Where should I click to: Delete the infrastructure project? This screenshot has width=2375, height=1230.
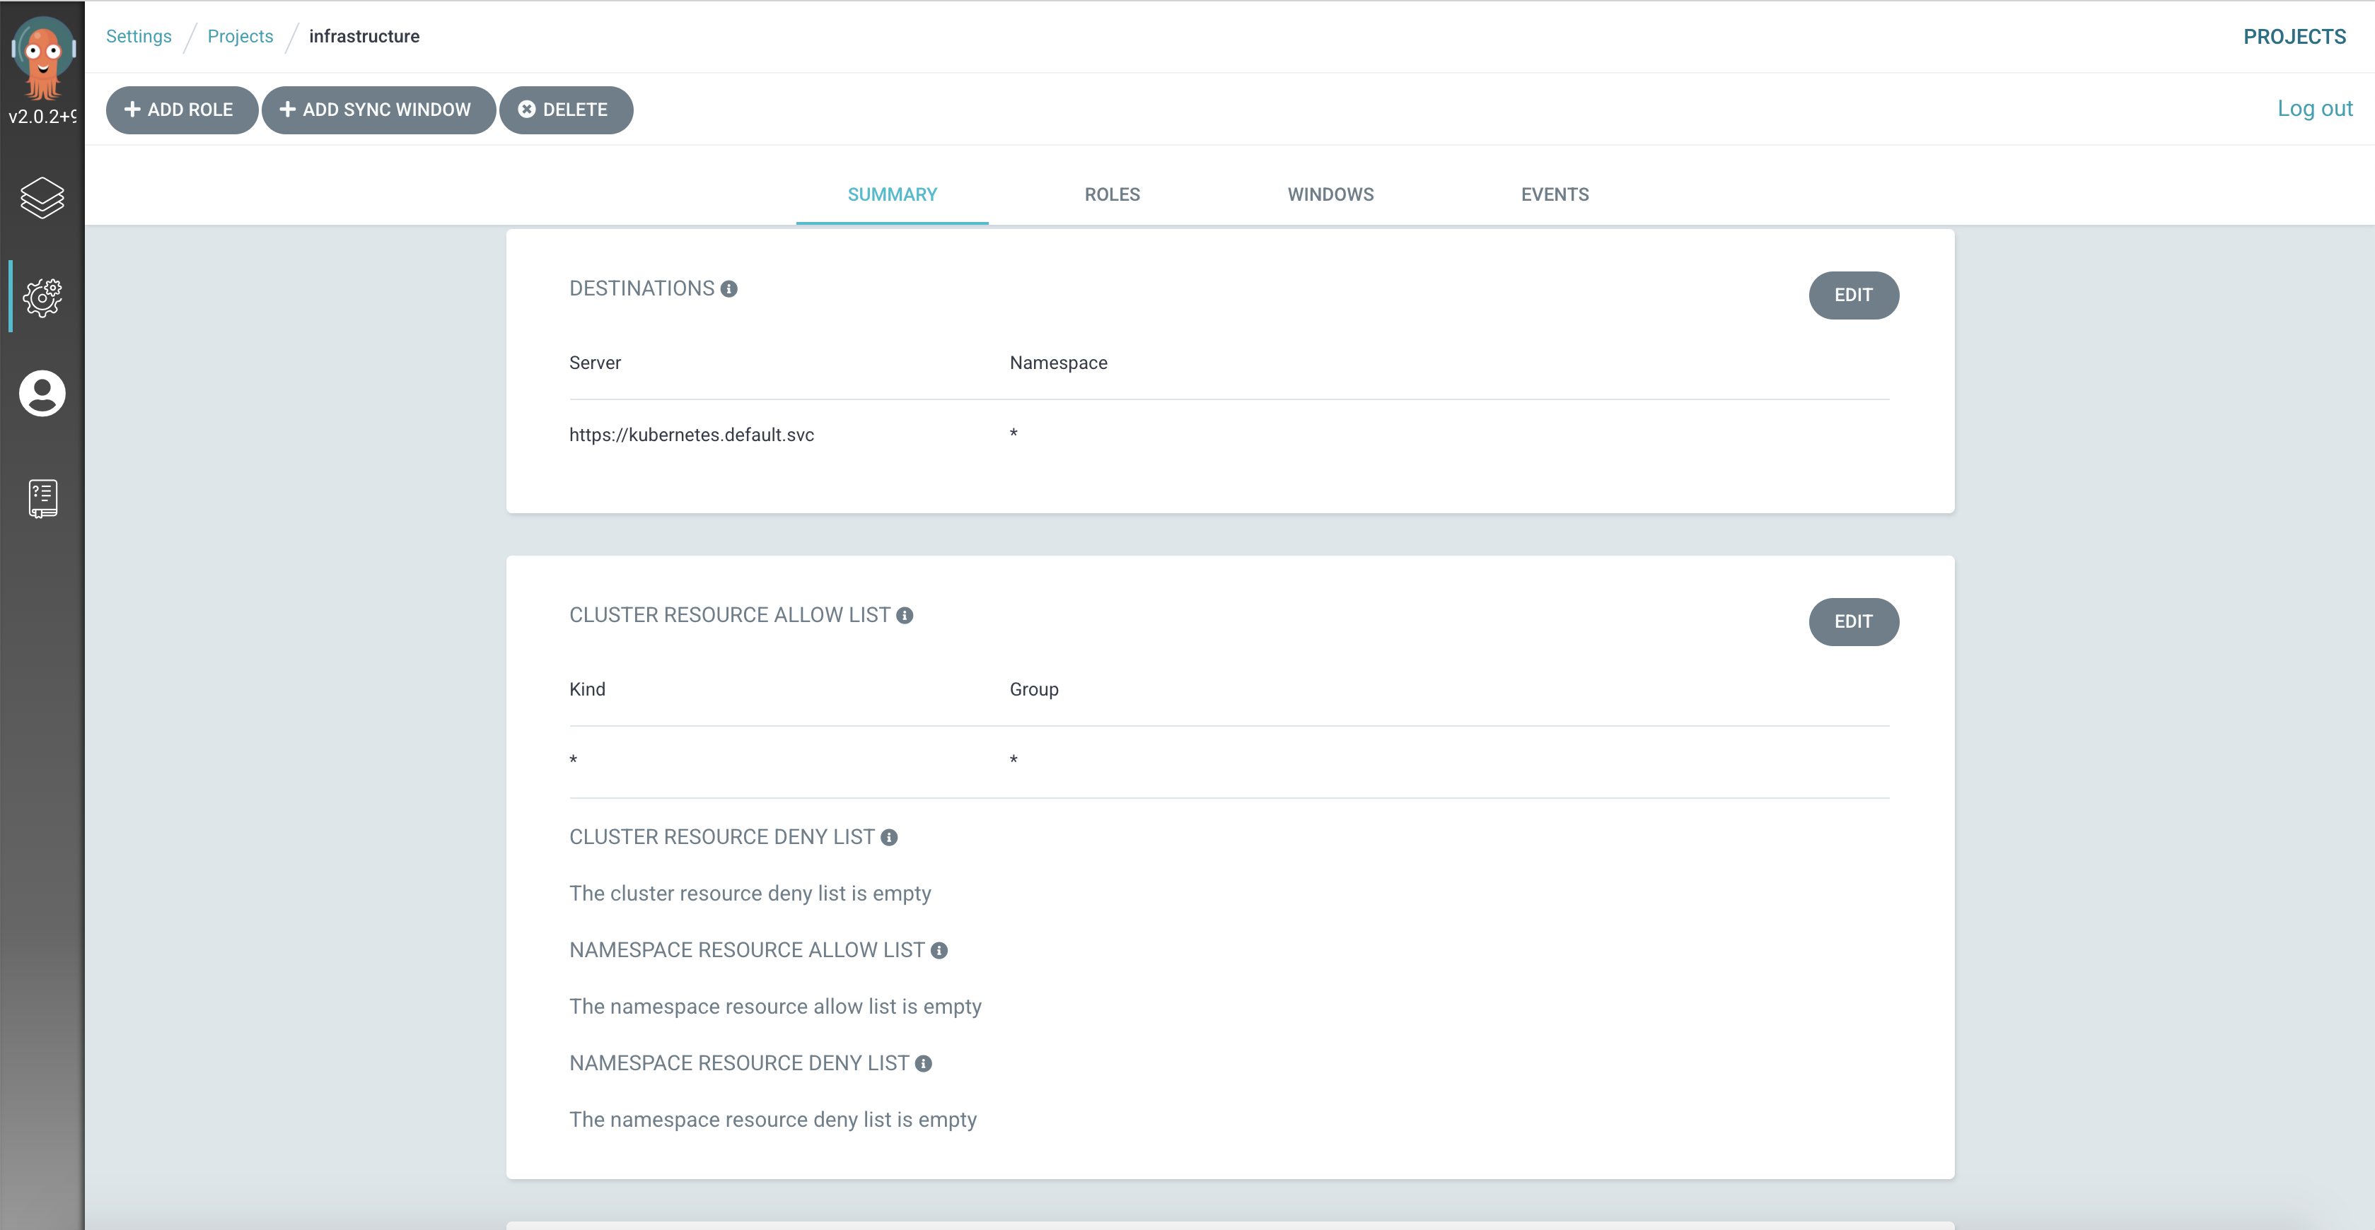pyautogui.click(x=565, y=110)
